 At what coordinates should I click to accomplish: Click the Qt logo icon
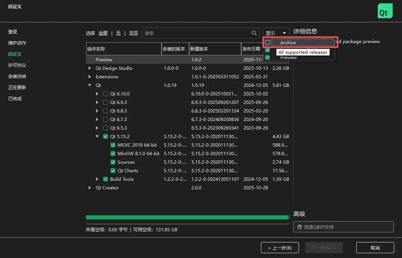385,11
